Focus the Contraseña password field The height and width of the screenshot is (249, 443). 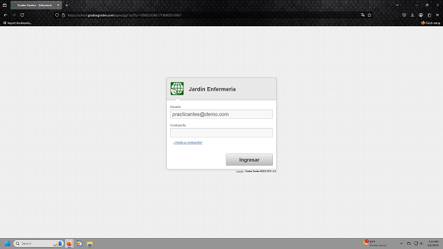point(221,133)
